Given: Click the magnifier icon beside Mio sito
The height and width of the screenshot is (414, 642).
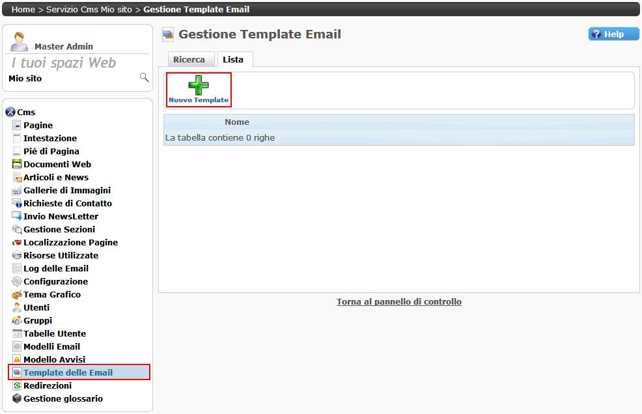Looking at the screenshot, I should click(x=144, y=77).
